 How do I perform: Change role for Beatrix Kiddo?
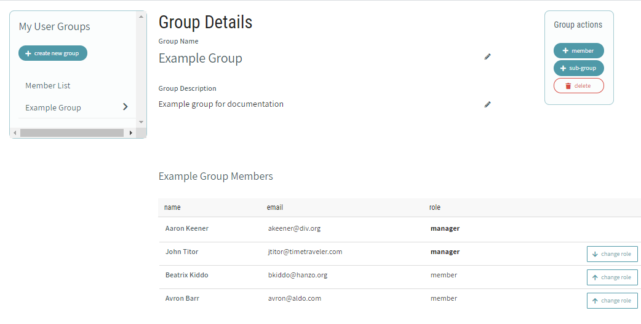pyautogui.click(x=612, y=277)
